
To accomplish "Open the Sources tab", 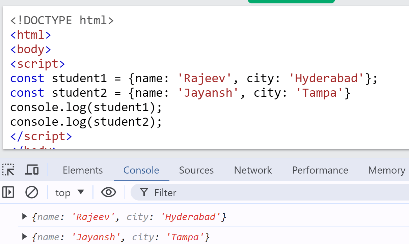I will (196, 170).
